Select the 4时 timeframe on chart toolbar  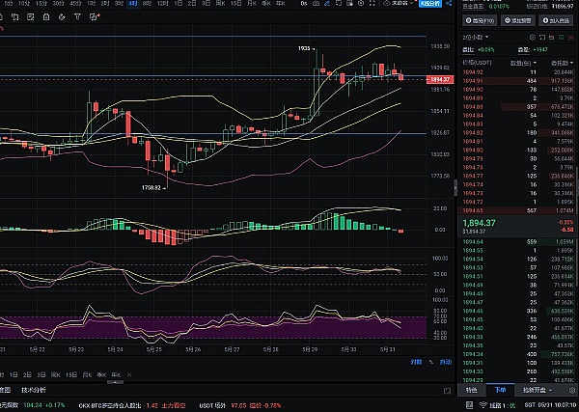[x=133, y=4]
